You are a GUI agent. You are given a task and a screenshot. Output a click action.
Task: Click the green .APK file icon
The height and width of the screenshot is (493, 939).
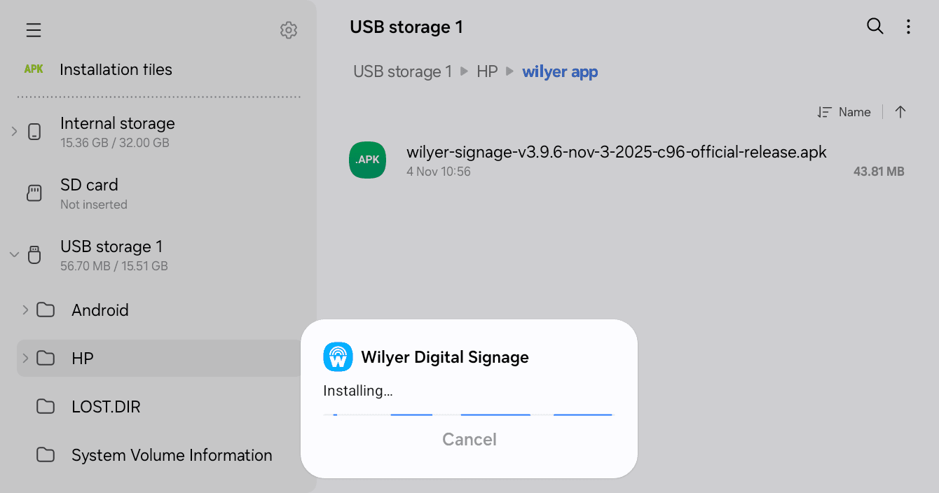(x=367, y=160)
